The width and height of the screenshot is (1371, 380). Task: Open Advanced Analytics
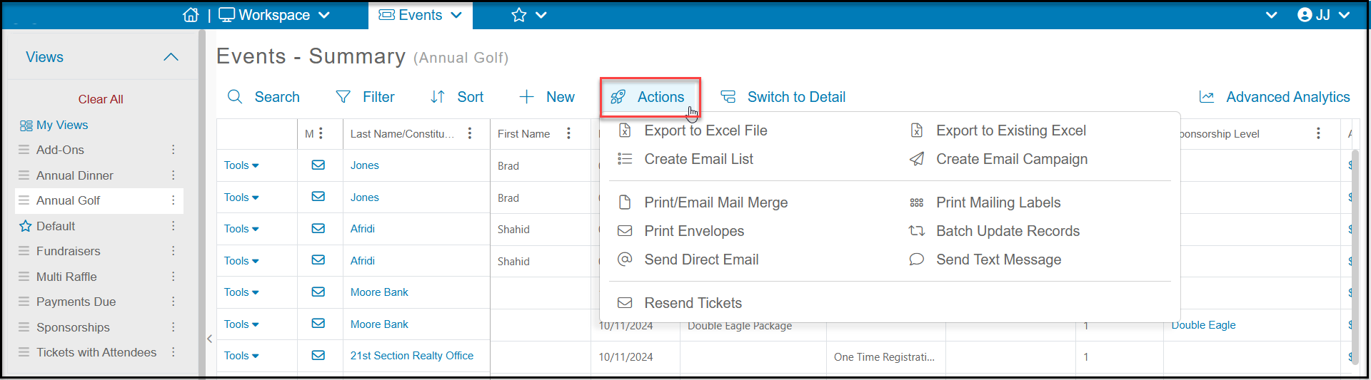pos(1275,97)
